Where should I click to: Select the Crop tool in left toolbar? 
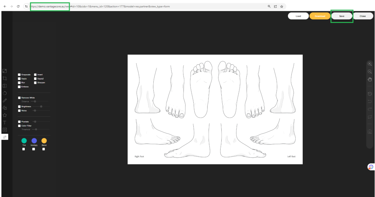pos(5,78)
